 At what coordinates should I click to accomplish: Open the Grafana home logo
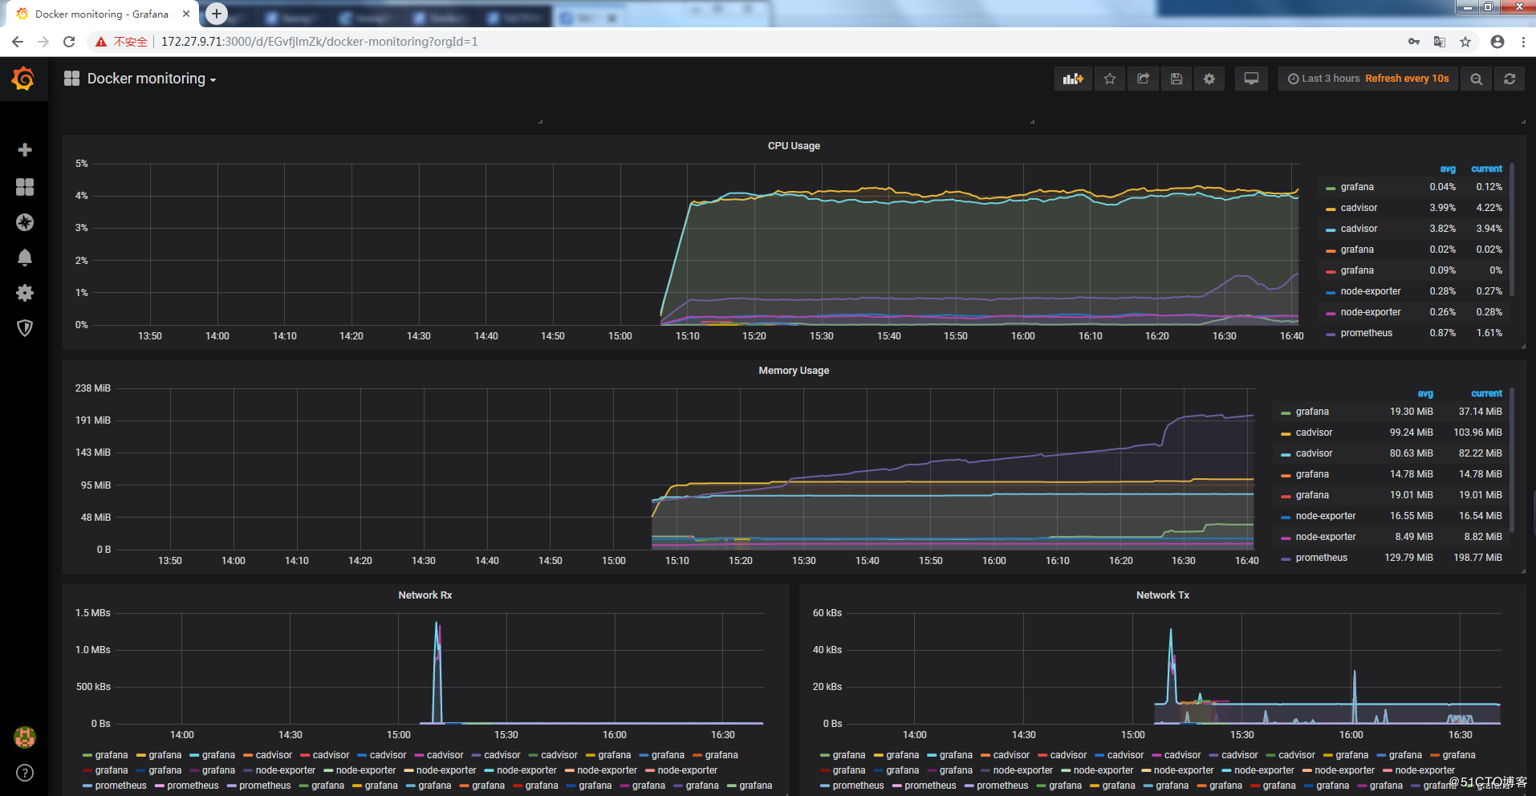coord(23,79)
